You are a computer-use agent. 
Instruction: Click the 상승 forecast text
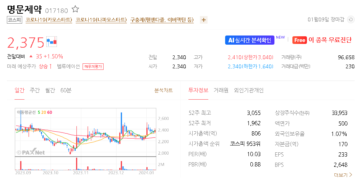pyautogui.click(x=45, y=66)
